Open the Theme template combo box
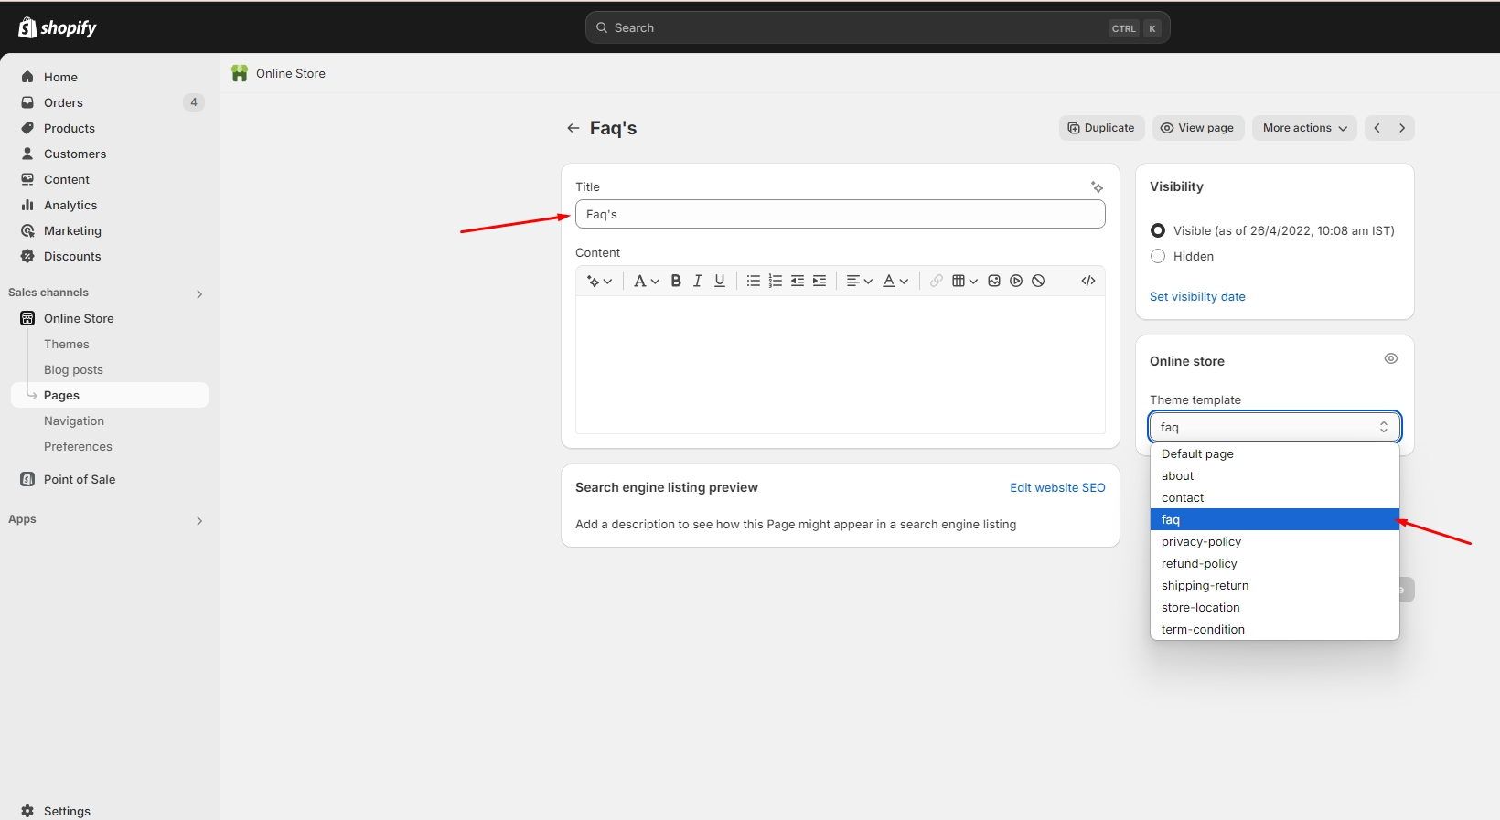This screenshot has width=1500, height=820. pos(1274,427)
